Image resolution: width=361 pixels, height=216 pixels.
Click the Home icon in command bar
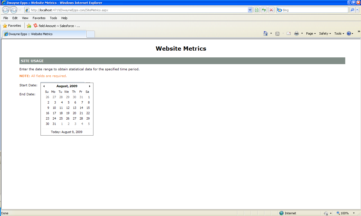coord(266,33)
